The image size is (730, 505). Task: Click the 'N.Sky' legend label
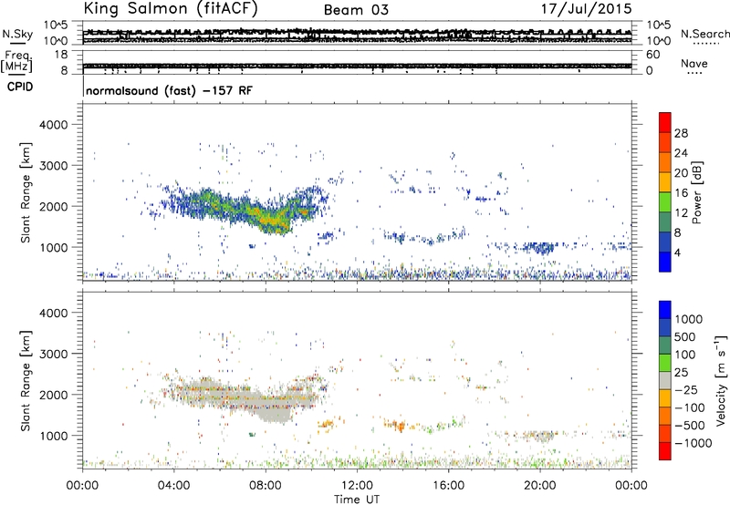(17, 35)
